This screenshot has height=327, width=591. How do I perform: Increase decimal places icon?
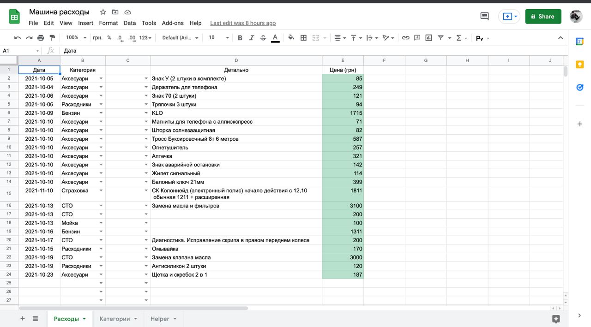(132, 38)
